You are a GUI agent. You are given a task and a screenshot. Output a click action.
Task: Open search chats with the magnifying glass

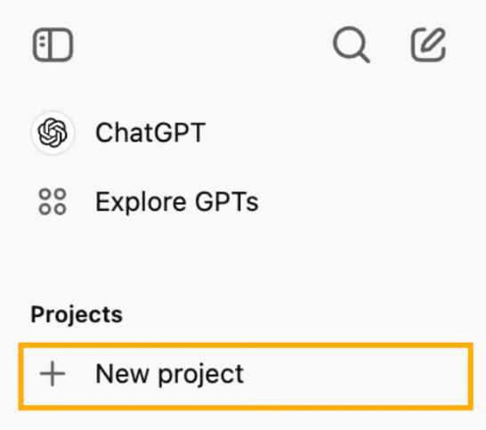click(x=352, y=45)
